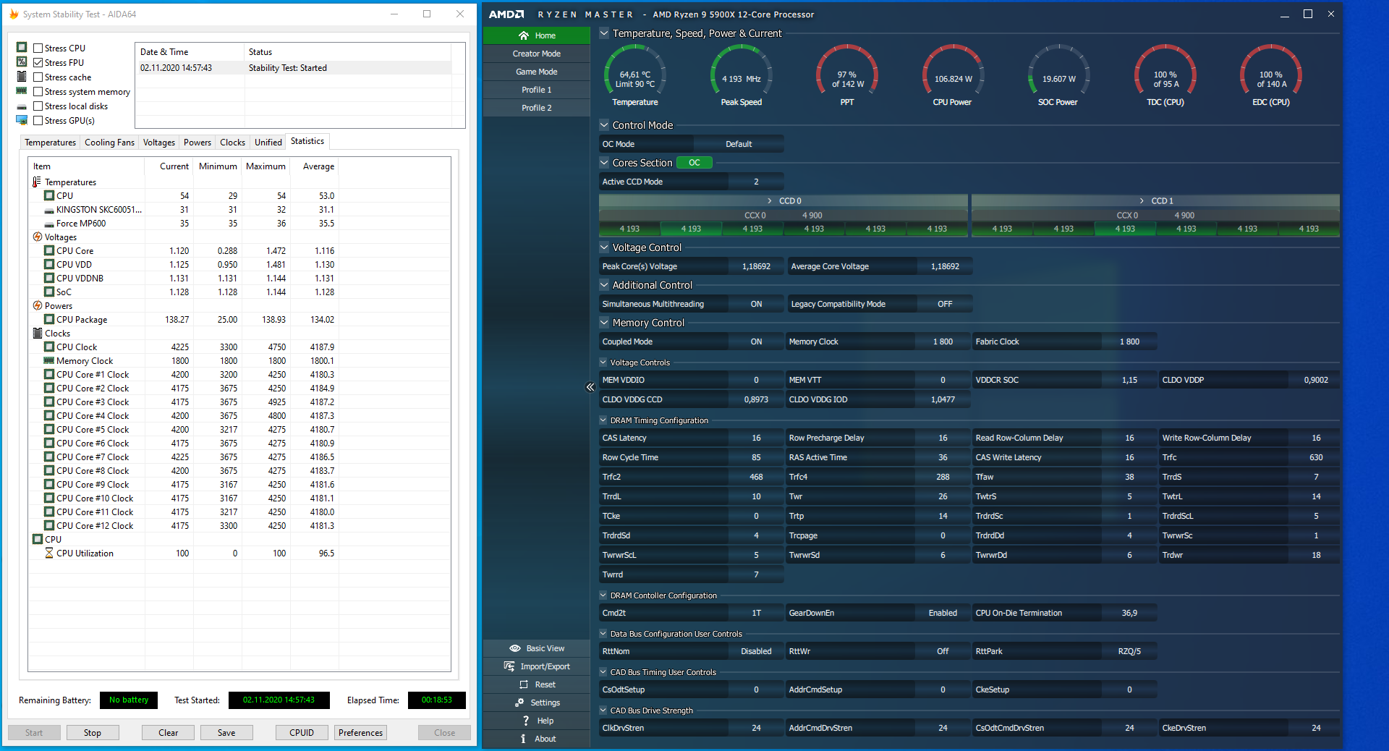Toggle Simultaneous Multithreading ON value

[756, 304]
